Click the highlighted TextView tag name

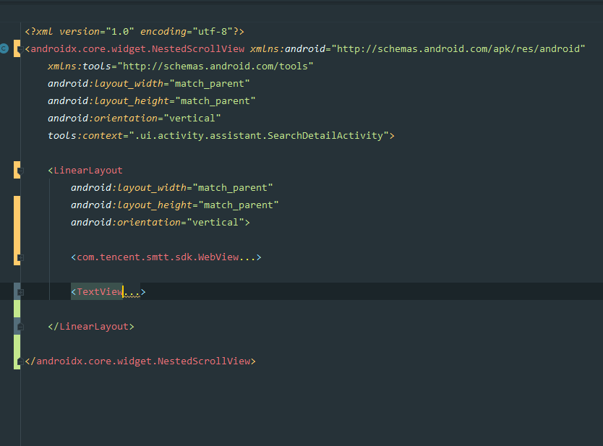(x=100, y=292)
